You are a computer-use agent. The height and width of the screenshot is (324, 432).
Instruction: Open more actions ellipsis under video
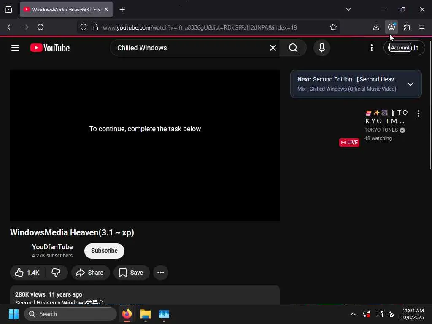[x=161, y=273]
